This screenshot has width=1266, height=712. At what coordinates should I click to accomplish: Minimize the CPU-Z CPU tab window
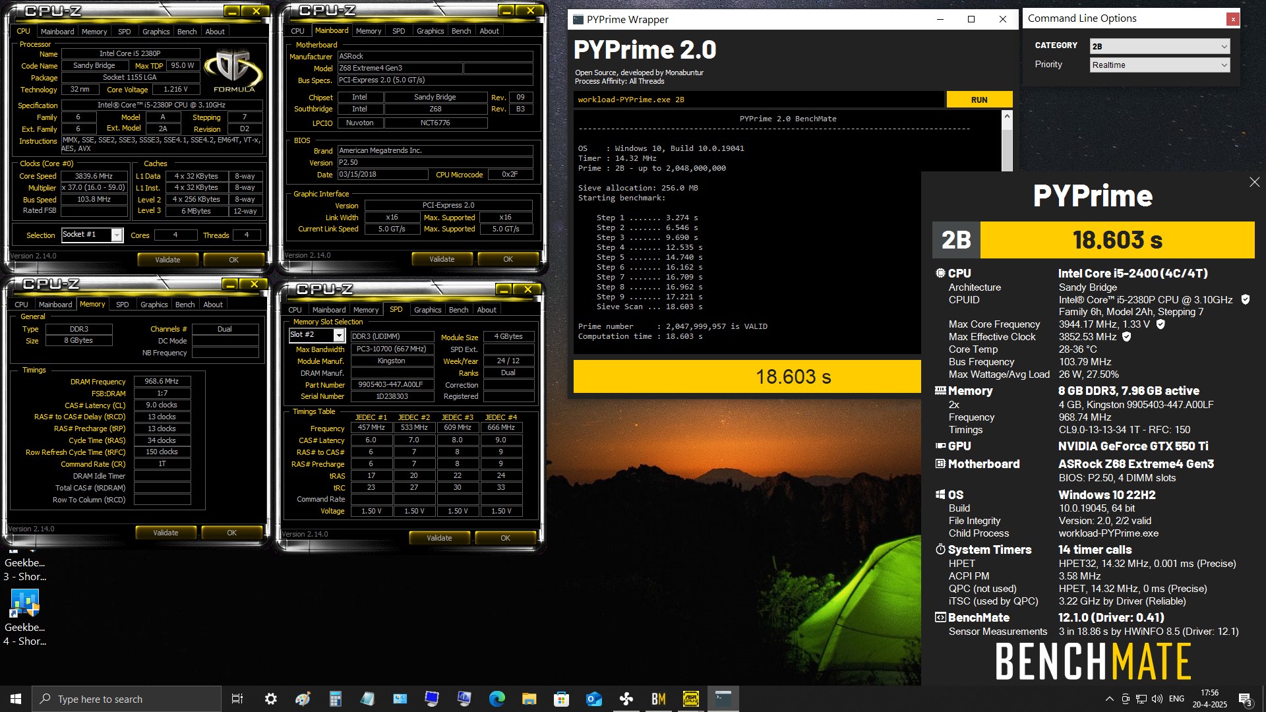[232, 11]
